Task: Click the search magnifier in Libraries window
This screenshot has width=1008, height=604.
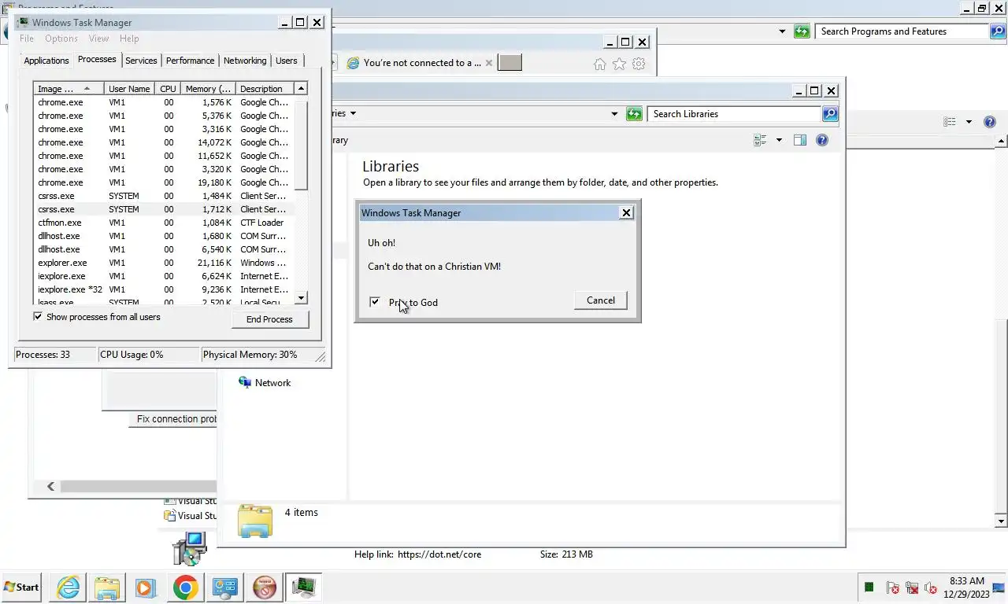Action: [x=829, y=114]
